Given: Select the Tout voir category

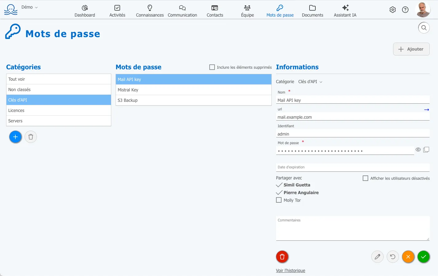Looking at the screenshot, I should [59, 79].
